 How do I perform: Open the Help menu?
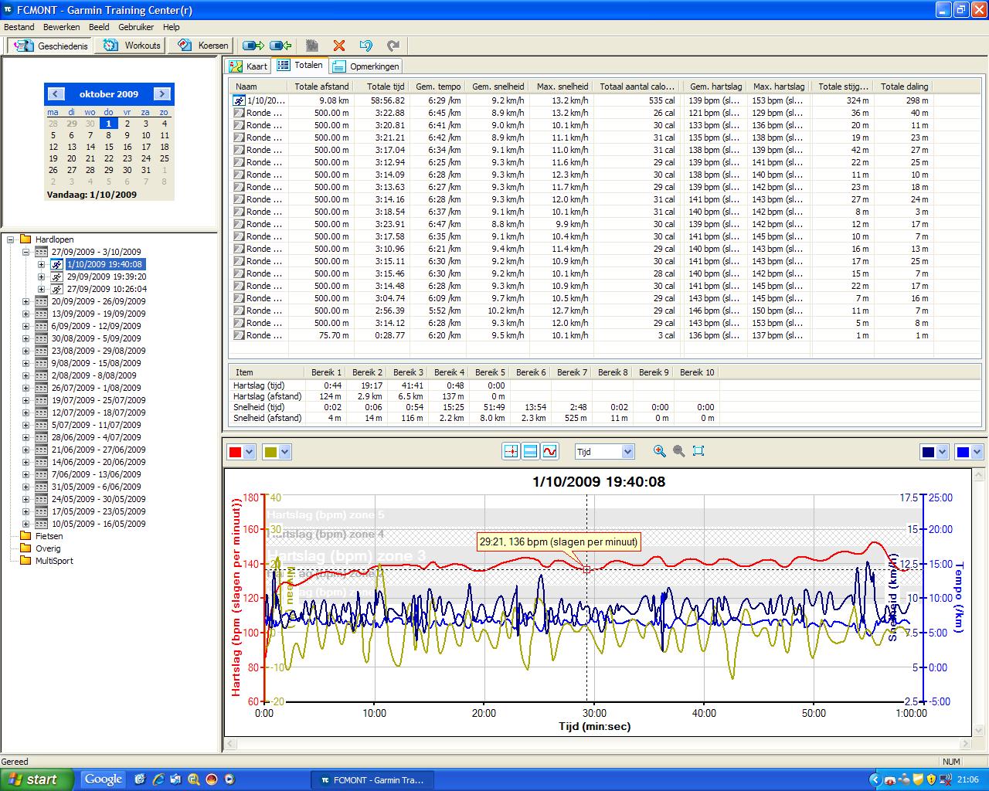pos(171,27)
